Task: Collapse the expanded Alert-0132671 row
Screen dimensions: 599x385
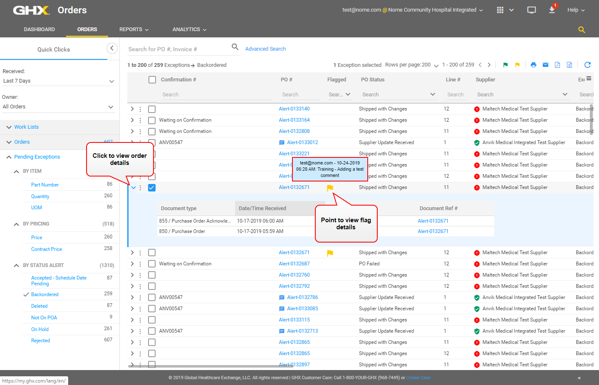Action: coord(133,188)
